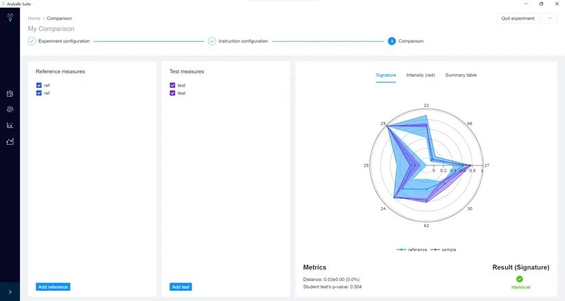Open the line chart sidebar icon
The image size is (565, 301).
10,142
